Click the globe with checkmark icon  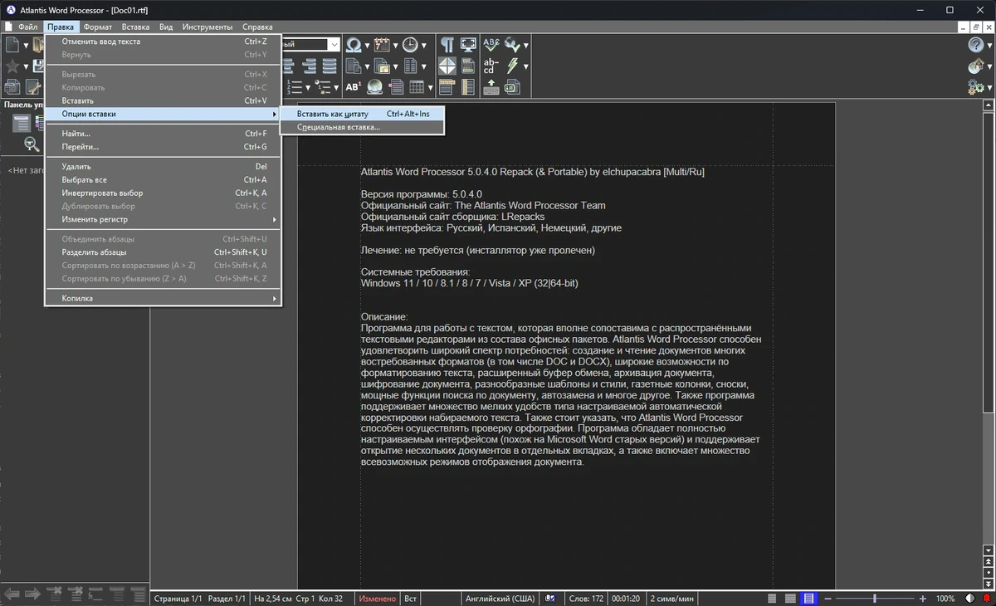pos(513,45)
